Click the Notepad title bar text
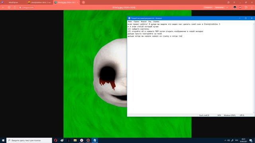This screenshot has width=255, height=143. pyautogui.click(x=146, y=18)
